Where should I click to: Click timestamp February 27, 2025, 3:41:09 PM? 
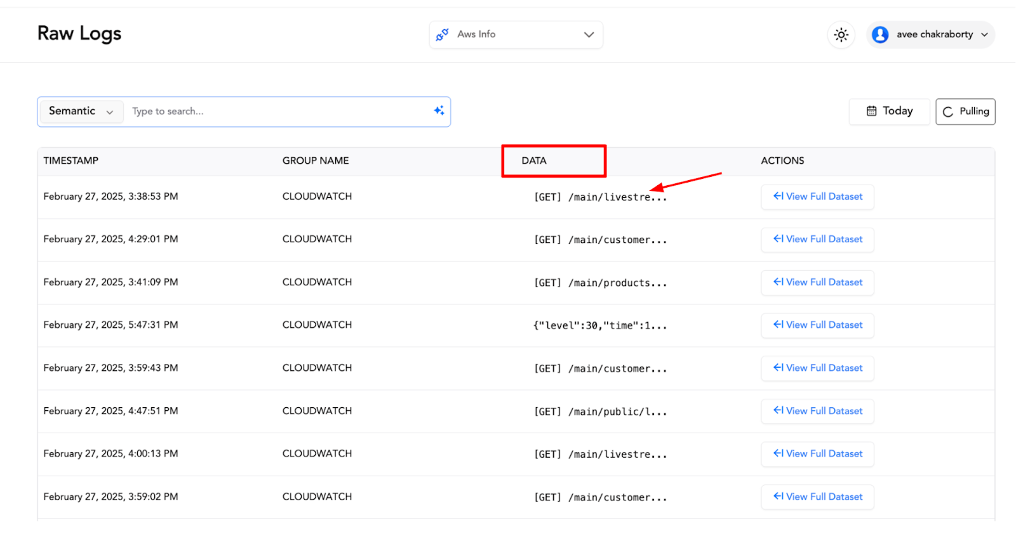(x=110, y=282)
